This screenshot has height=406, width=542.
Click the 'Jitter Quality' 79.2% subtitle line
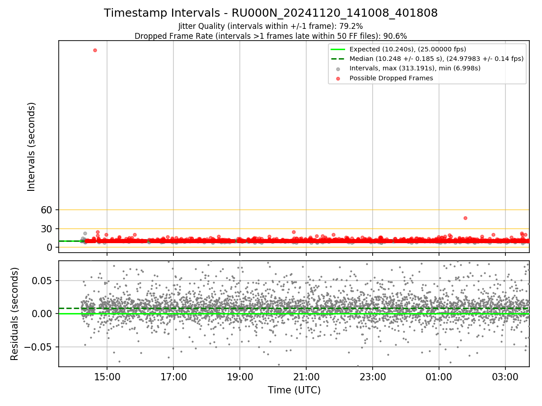pos(271,27)
